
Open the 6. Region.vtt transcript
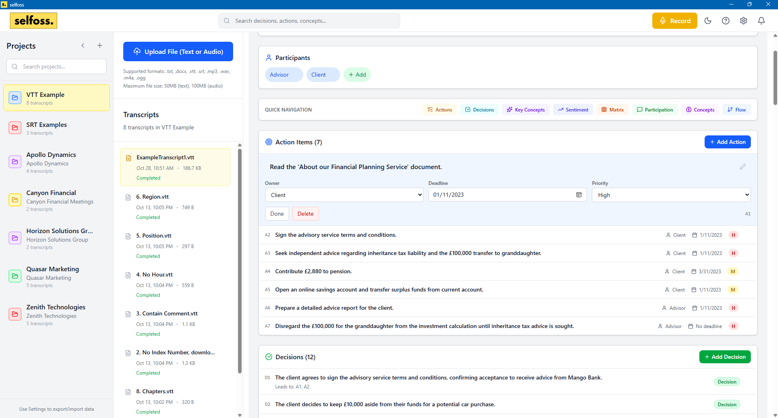(x=175, y=206)
